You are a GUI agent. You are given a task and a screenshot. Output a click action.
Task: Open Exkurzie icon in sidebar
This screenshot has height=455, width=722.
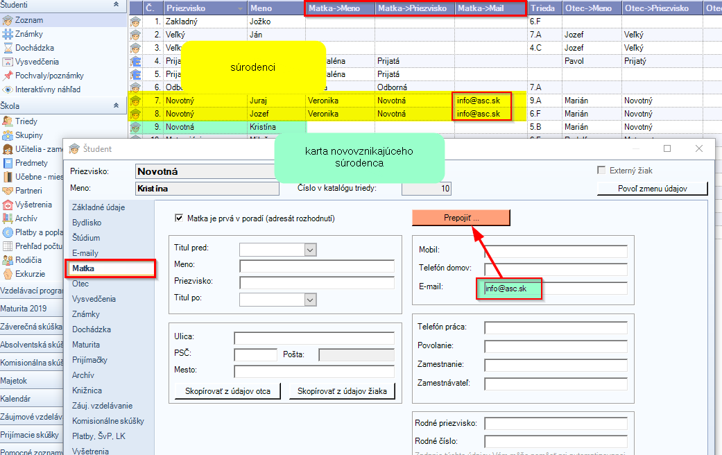(8, 273)
